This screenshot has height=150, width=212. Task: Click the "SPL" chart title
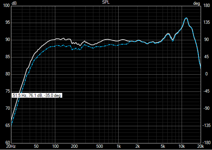coord(106,2)
